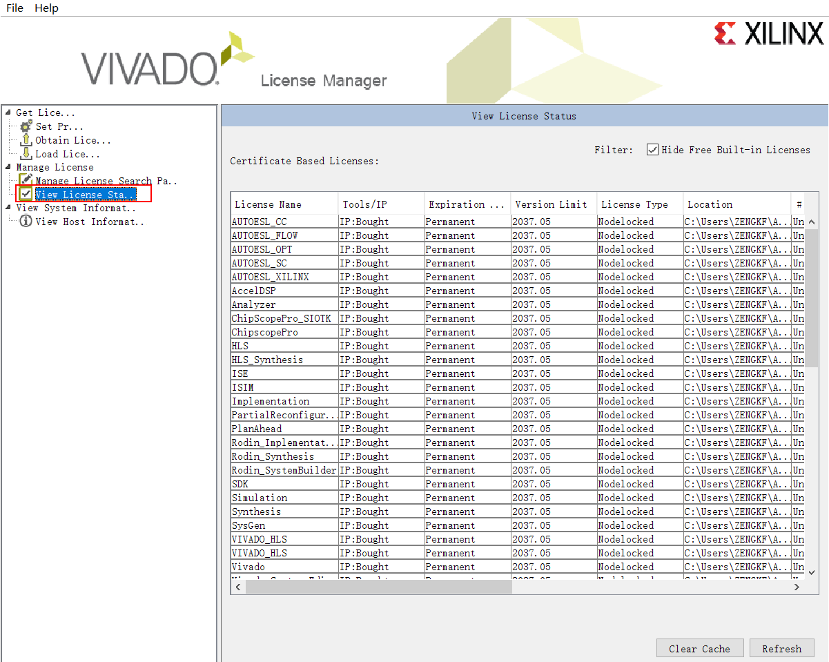Click the Refresh button
This screenshot has height=662, width=829.
[x=781, y=648]
